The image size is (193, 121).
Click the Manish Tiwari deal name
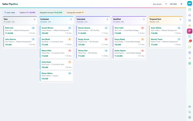point(157,39)
